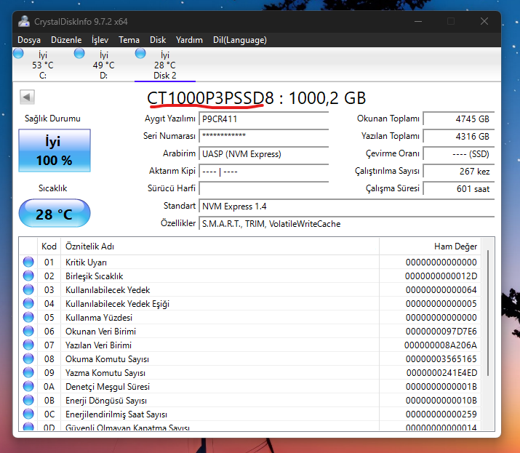Image resolution: width=520 pixels, height=453 pixels.
Task: Click the Arabirim field UASP (NVM Express)
Action: pyautogui.click(x=264, y=154)
